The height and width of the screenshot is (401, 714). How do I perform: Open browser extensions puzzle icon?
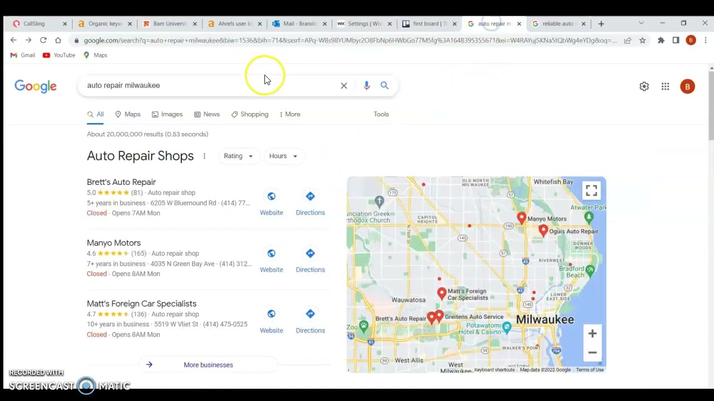click(x=661, y=40)
